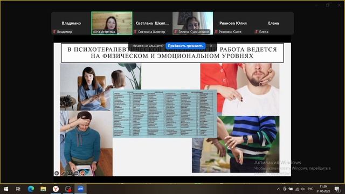Viewport: 345px width, 194px height.
Task: Click photo of bearded man in white shirt
Action: (x=240, y=89)
